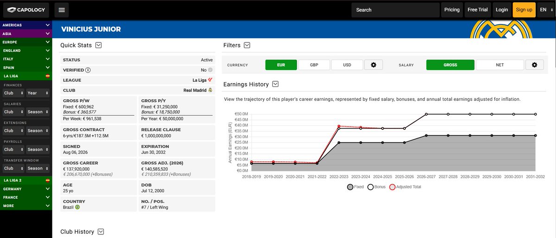Click the Login button
The image size is (556, 238).
pyautogui.click(x=502, y=10)
